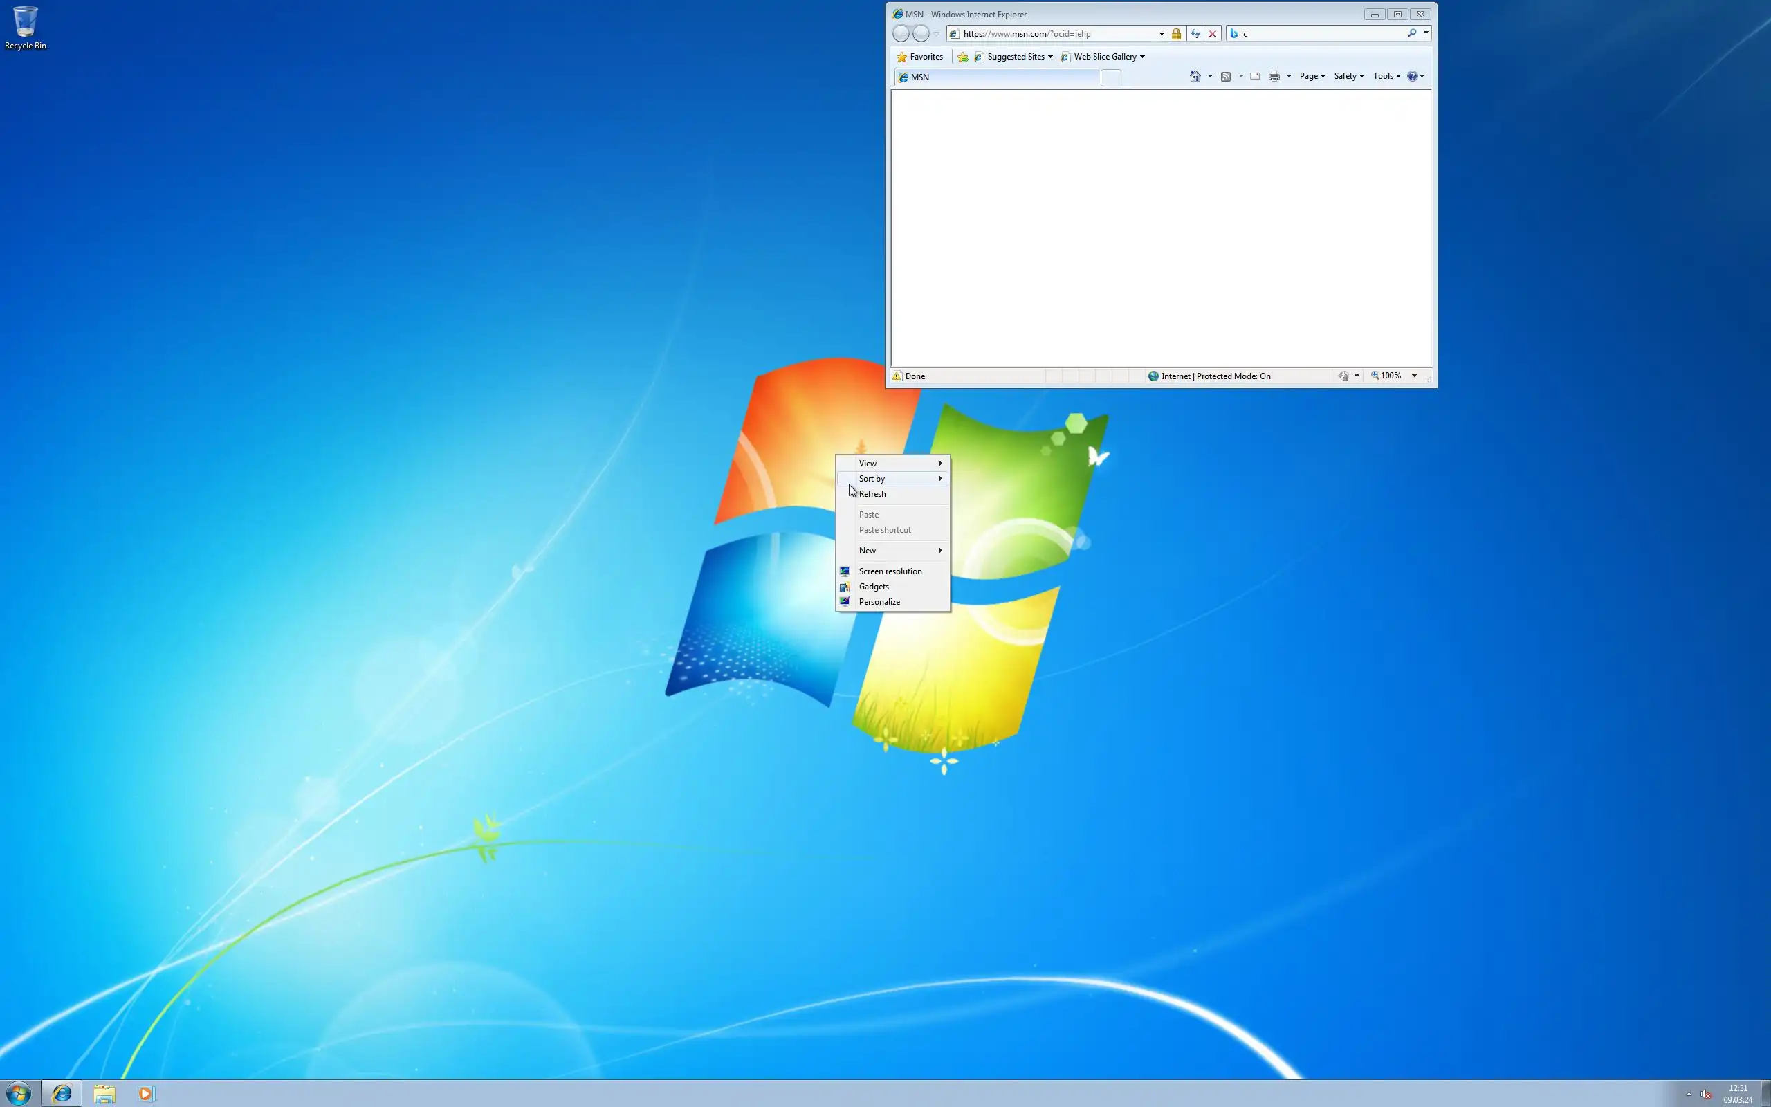Click the search magnifier icon
1771x1107 pixels.
pyautogui.click(x=1412, y=33)
